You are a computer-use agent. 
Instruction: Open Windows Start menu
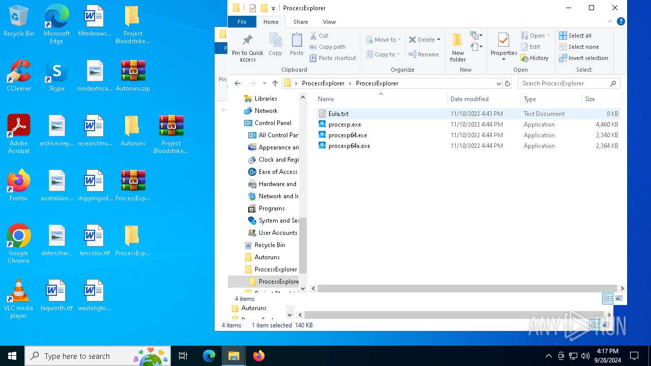12,356
